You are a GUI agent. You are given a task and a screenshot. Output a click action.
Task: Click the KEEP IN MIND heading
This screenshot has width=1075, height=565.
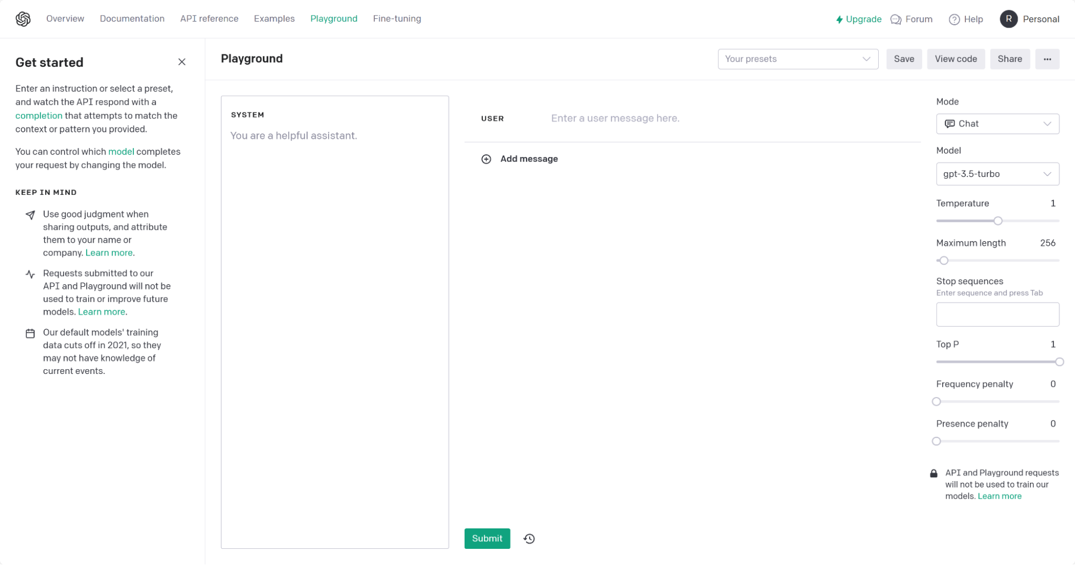(x=46, y=193)
